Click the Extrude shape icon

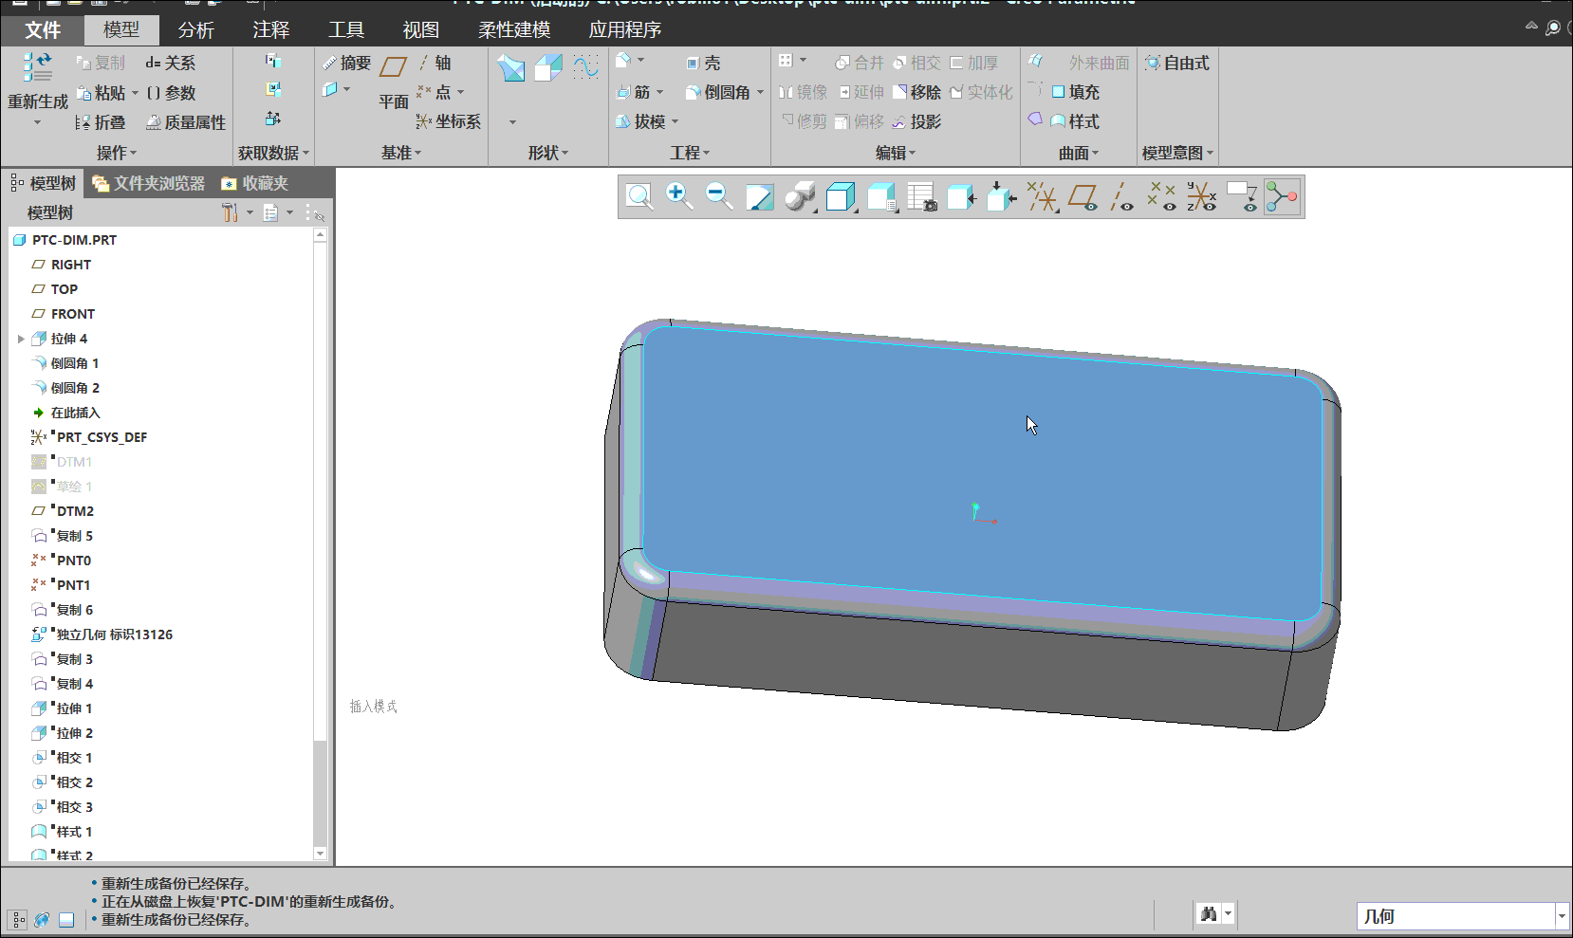(511, 67)
